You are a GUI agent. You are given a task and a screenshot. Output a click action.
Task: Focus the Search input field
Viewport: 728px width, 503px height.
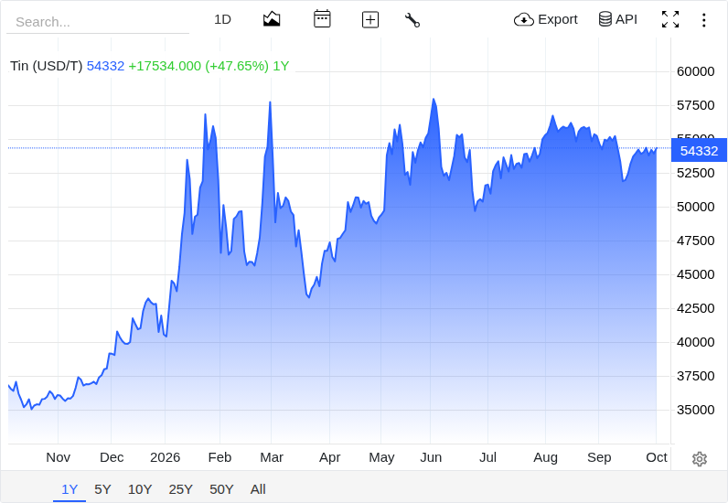[x=98, y=22]
